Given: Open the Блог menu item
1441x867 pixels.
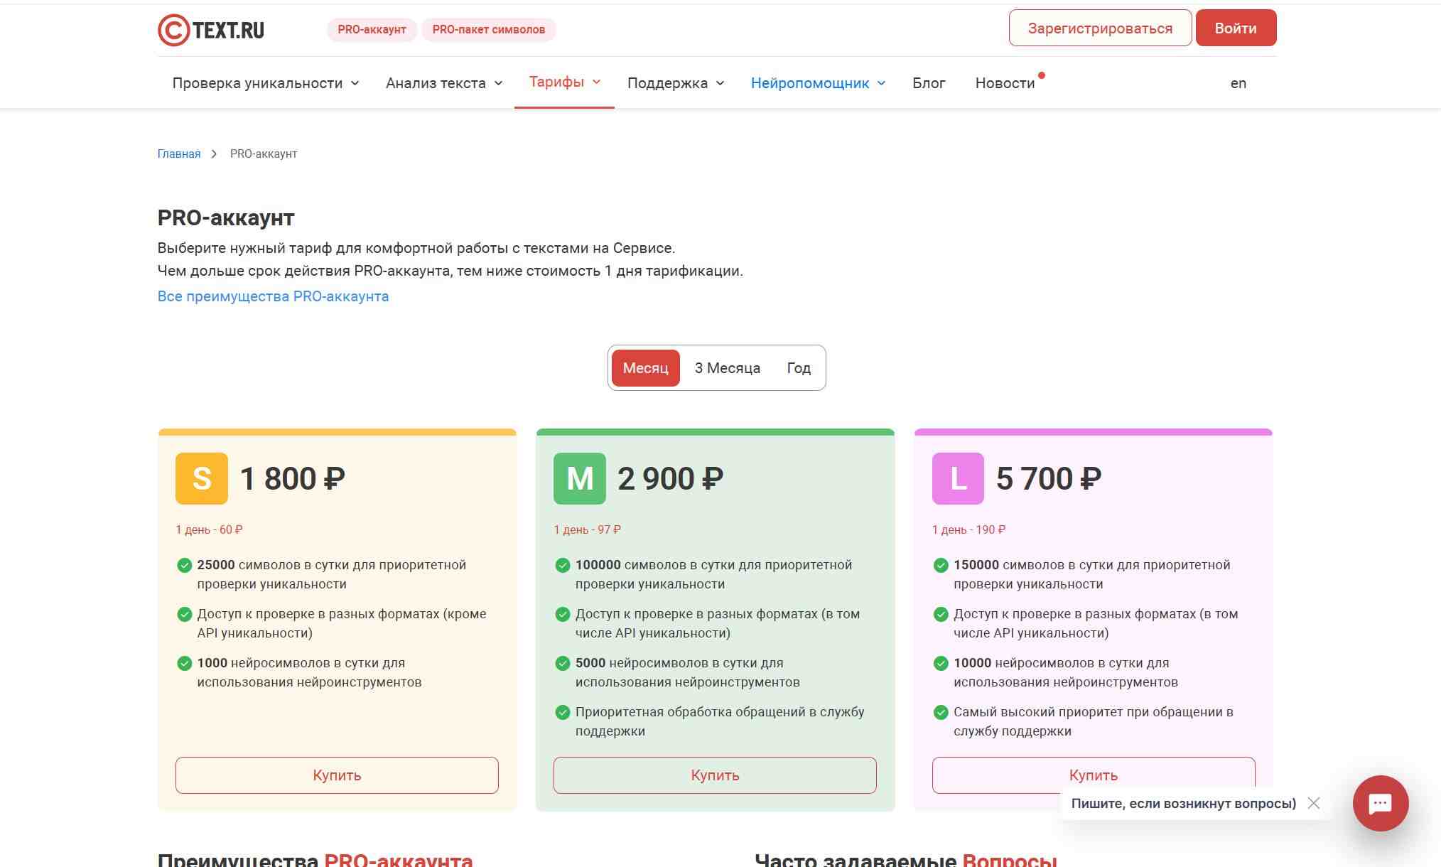Looking at the screenshot, I should tap(929, 83).
